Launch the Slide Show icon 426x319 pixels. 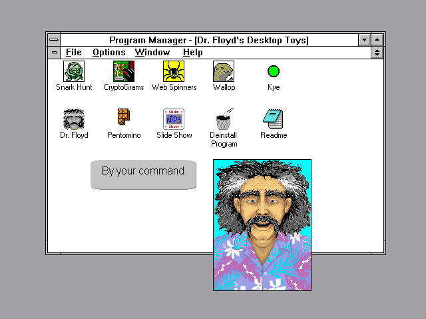point(174,119)
